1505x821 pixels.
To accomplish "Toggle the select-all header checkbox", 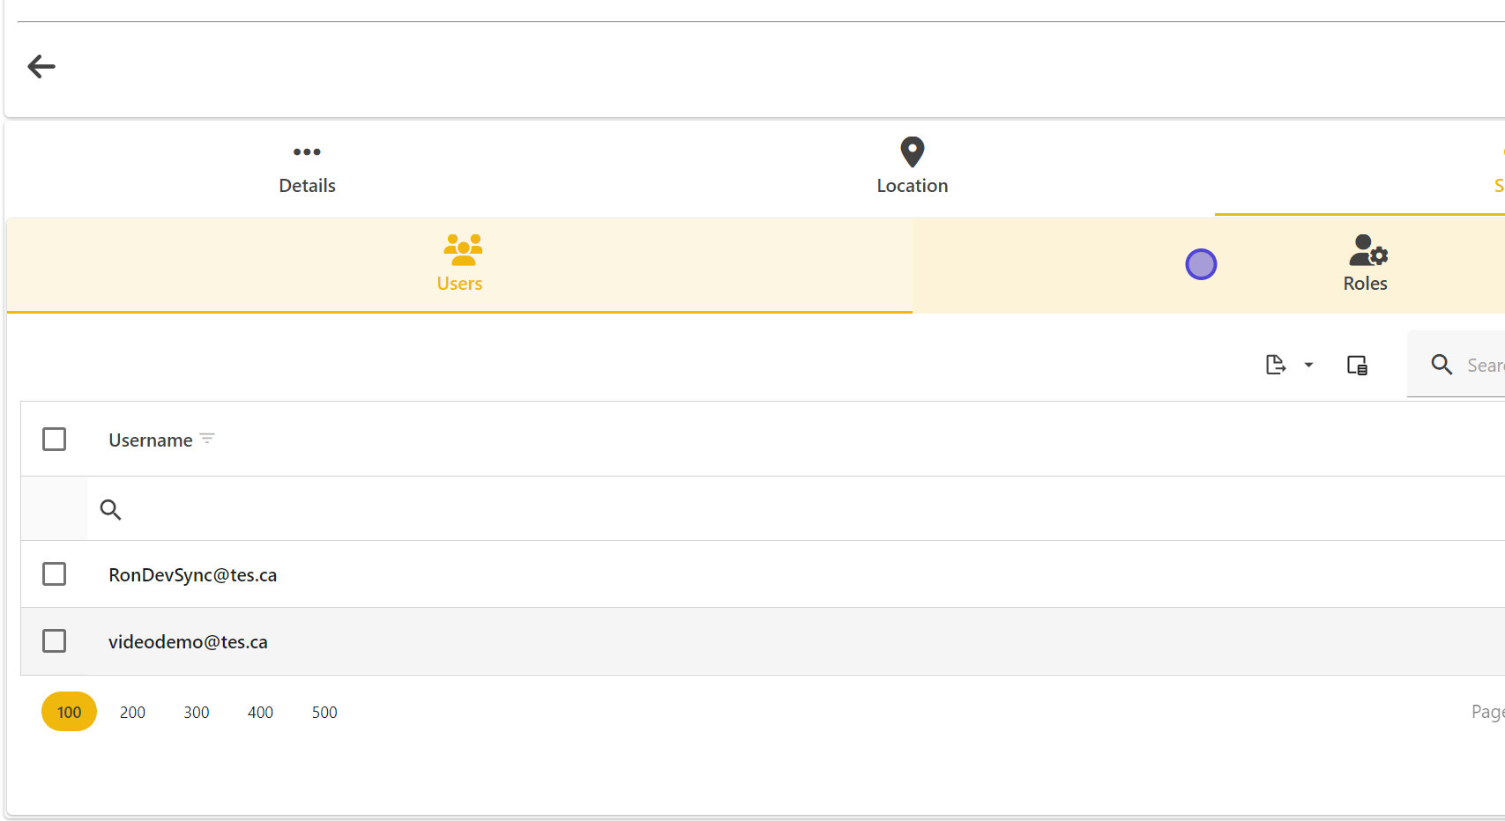I will coord(55,439).
